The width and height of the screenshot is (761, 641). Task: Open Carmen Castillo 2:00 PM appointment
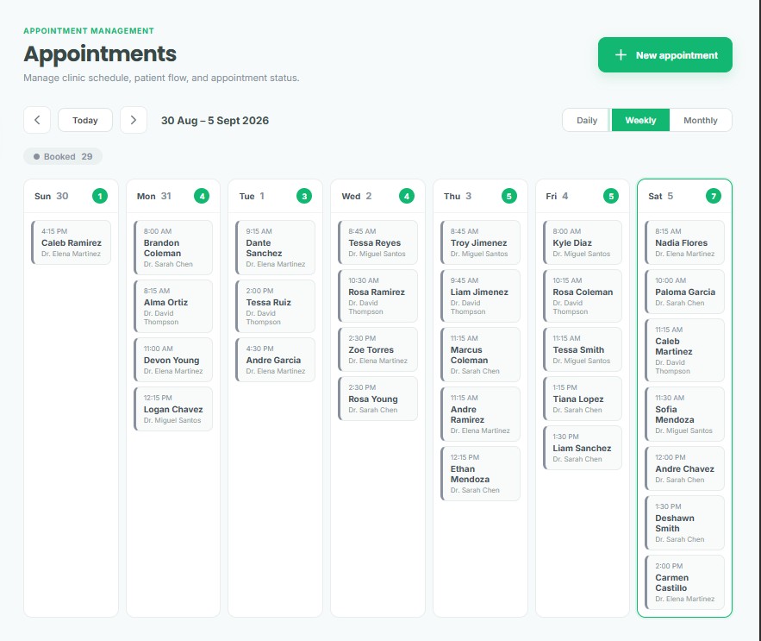point(684,582)
